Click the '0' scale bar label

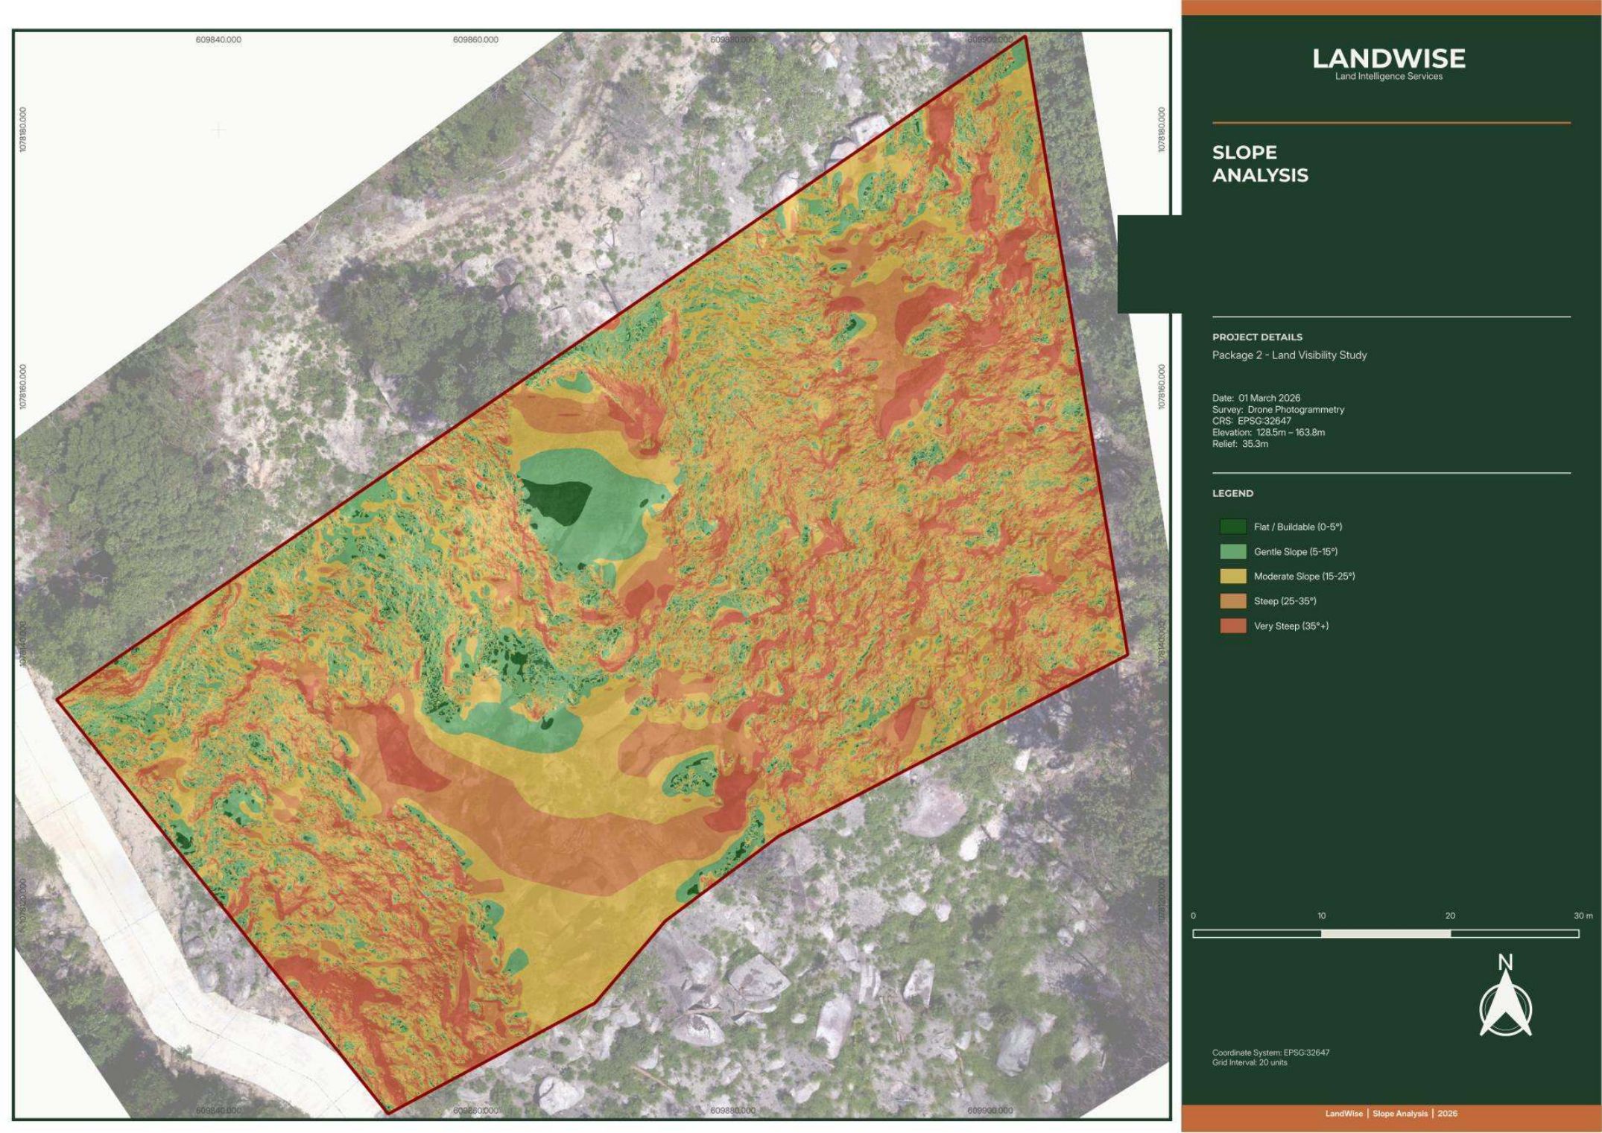tap(1193, 915)
